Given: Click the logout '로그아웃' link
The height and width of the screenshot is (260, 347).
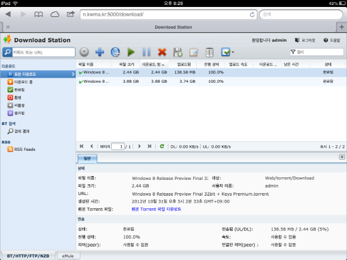Looking at the screenshot, I should click(x=305, y=40).
